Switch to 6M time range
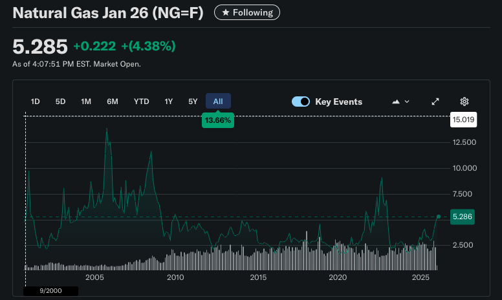502x300 pixels. point(113,102)
